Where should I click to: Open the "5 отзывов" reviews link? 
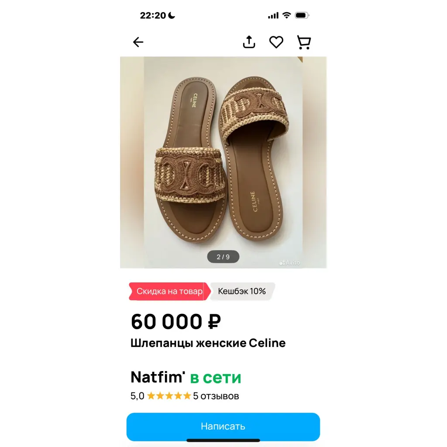[x=216, y=396]
